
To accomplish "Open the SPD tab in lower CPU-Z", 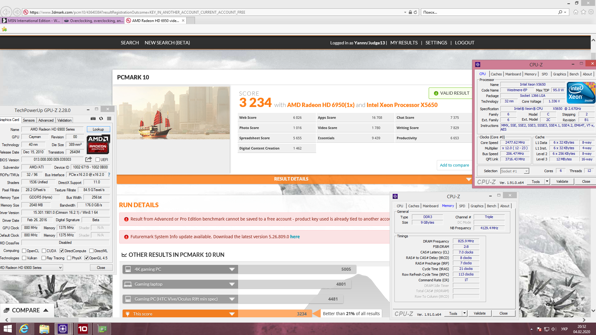I will click(462, 206).
